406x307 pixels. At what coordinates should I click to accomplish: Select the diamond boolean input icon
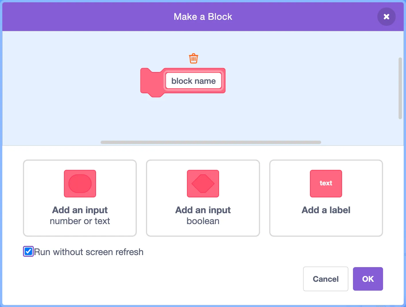(x=203, y=184)
